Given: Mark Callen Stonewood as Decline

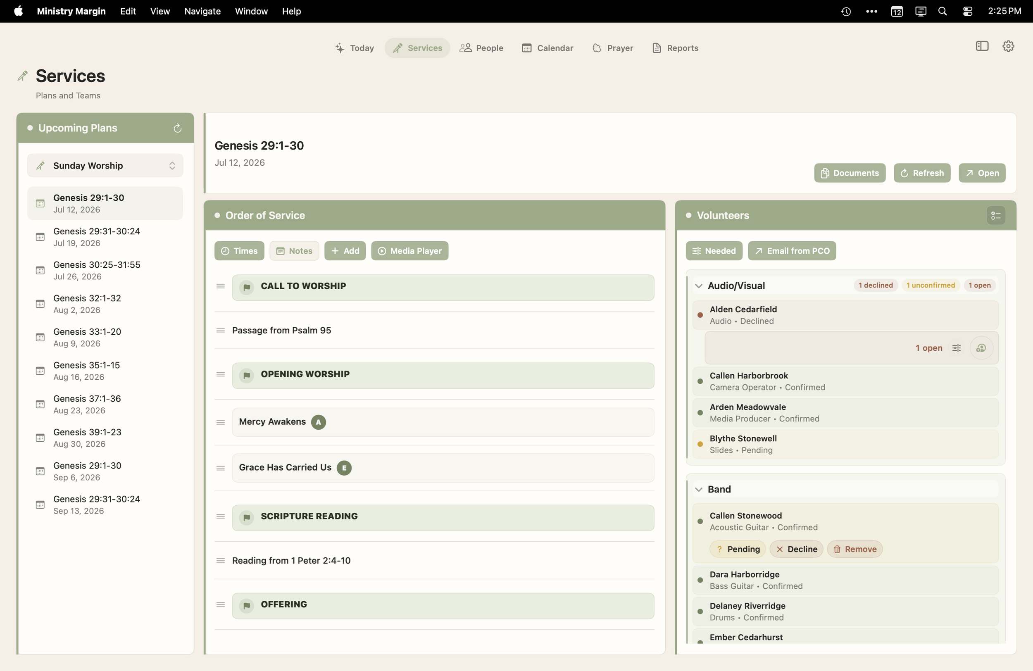Looking at the screenshot, I should (796, 549).
